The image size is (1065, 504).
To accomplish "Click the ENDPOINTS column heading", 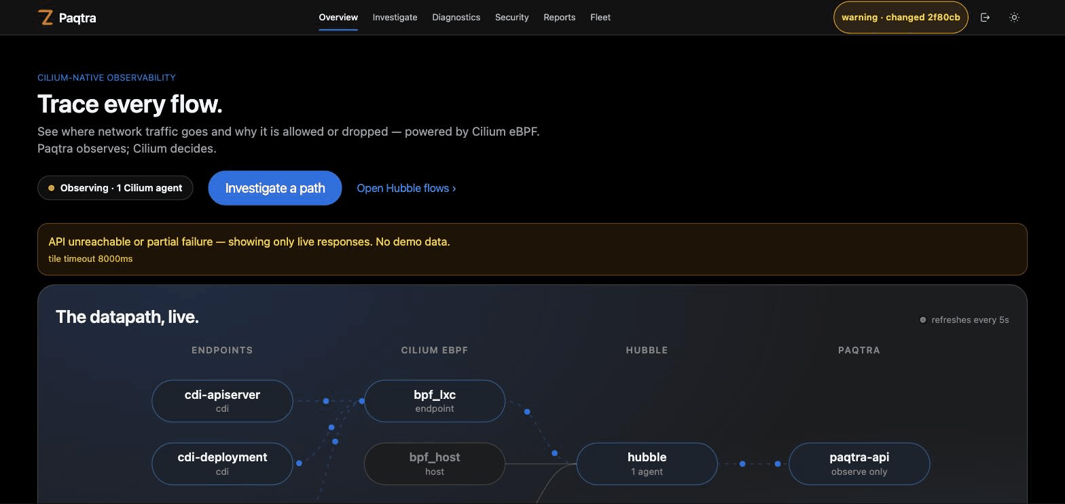I will click(x=222, y=350).
